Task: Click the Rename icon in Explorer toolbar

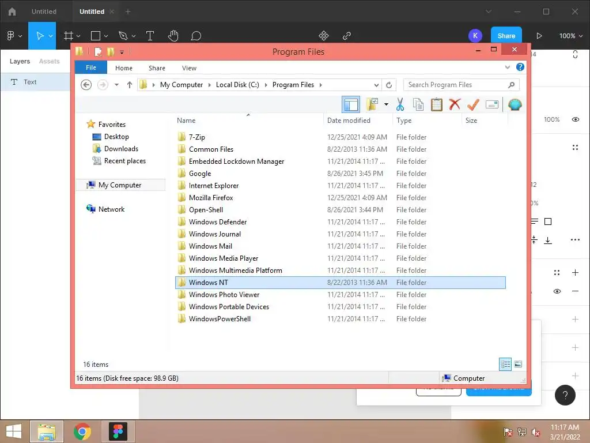Action: pyautogui.click(x=492, y=104)
